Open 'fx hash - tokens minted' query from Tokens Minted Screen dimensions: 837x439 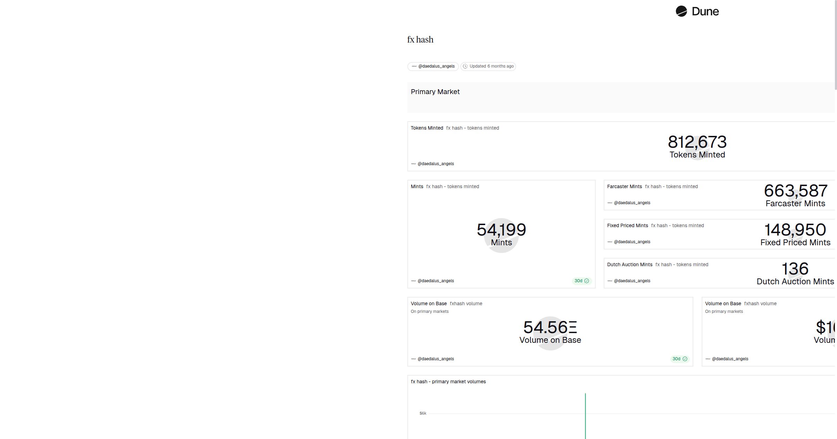coord(472,128)
